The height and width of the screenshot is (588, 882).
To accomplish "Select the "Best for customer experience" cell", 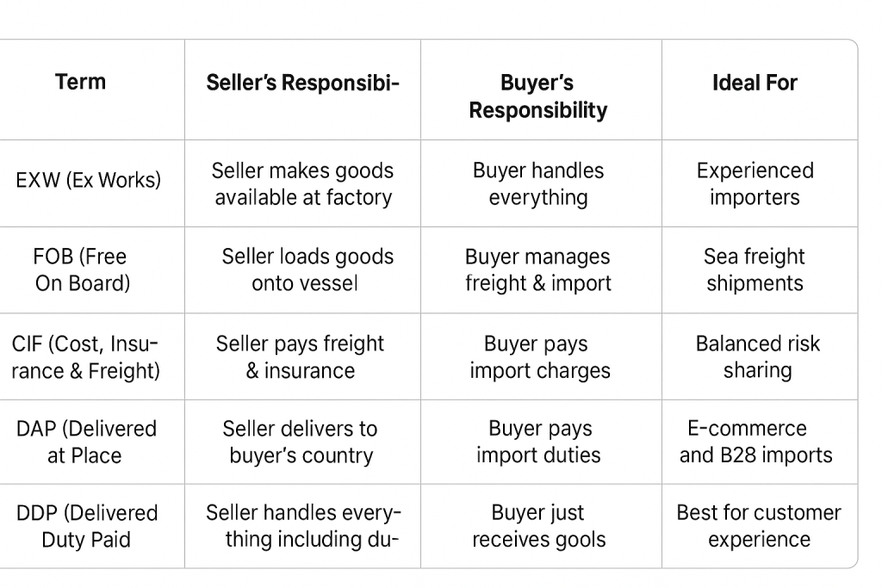I will (759, 526).
